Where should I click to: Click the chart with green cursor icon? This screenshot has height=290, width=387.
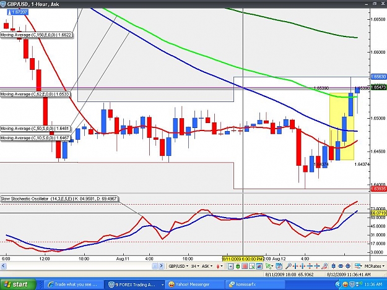coord(252,266)
